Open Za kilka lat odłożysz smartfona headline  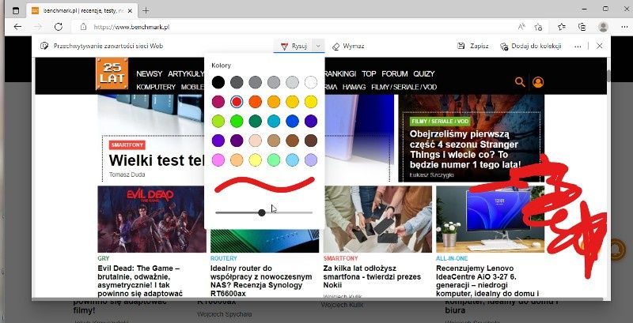(x=372, y=276)
